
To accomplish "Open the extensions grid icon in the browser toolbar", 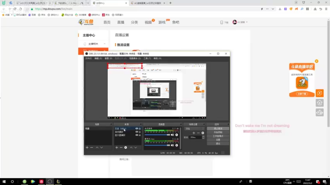I will tap(307, 9).
